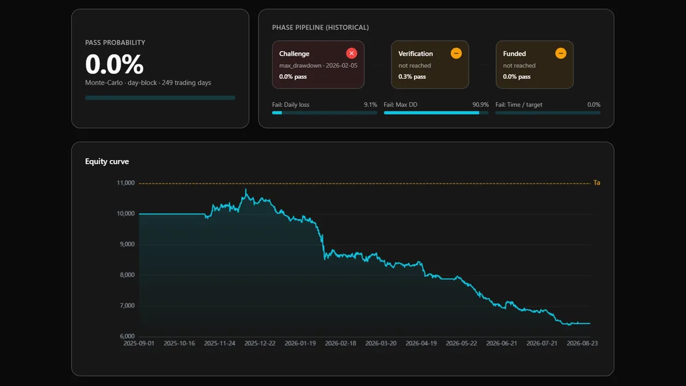This screenshot has height=386, width=686.
Task: Click the PHASE PIPELINE (HISTORICAL) heading
Action: [320, 27]
